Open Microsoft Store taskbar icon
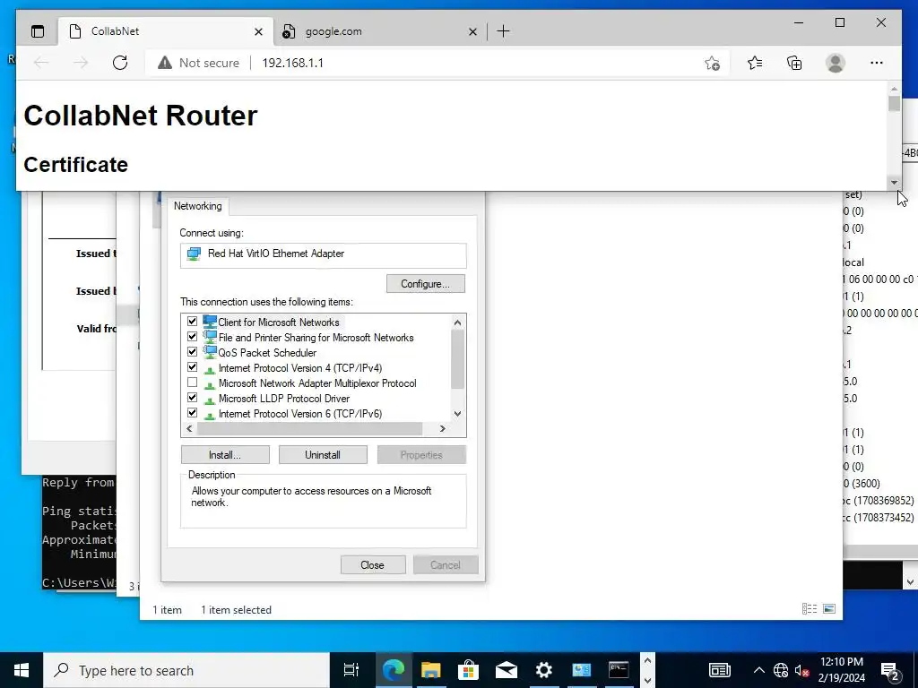The image size is (918, 688). [x=468, y=670]
